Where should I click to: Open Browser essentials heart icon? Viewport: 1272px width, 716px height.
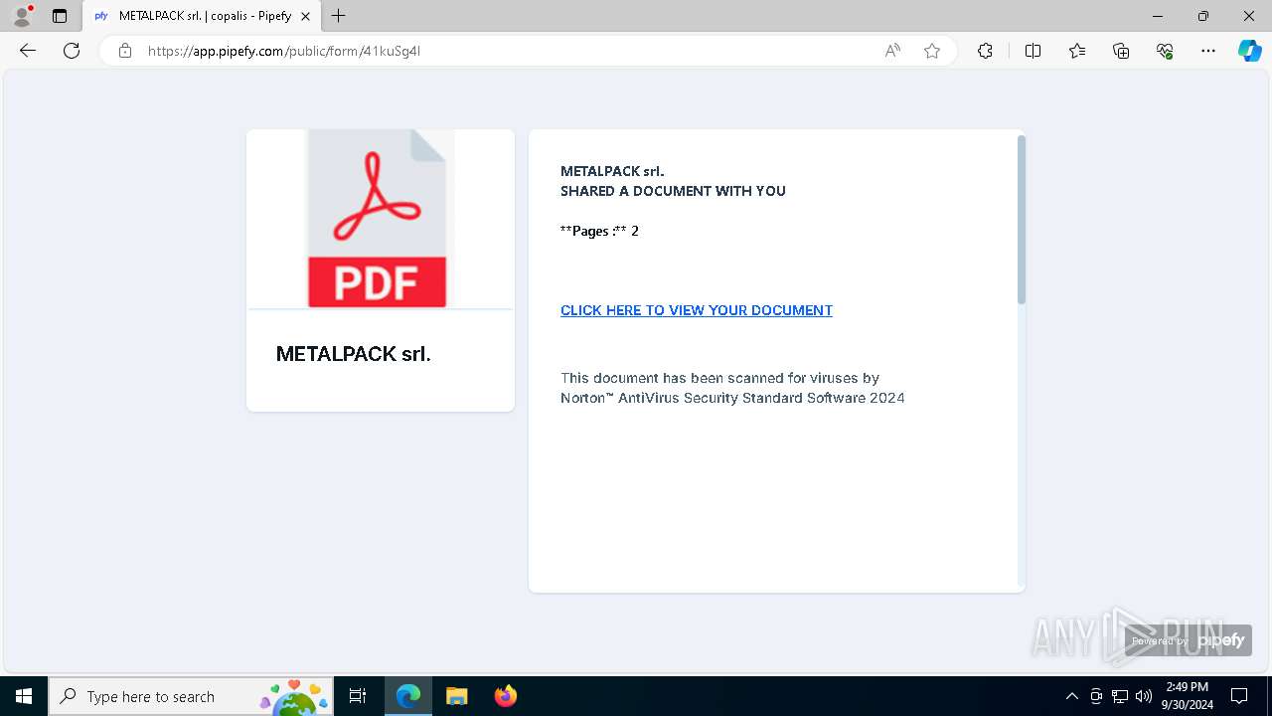[x=1165, y=51]
